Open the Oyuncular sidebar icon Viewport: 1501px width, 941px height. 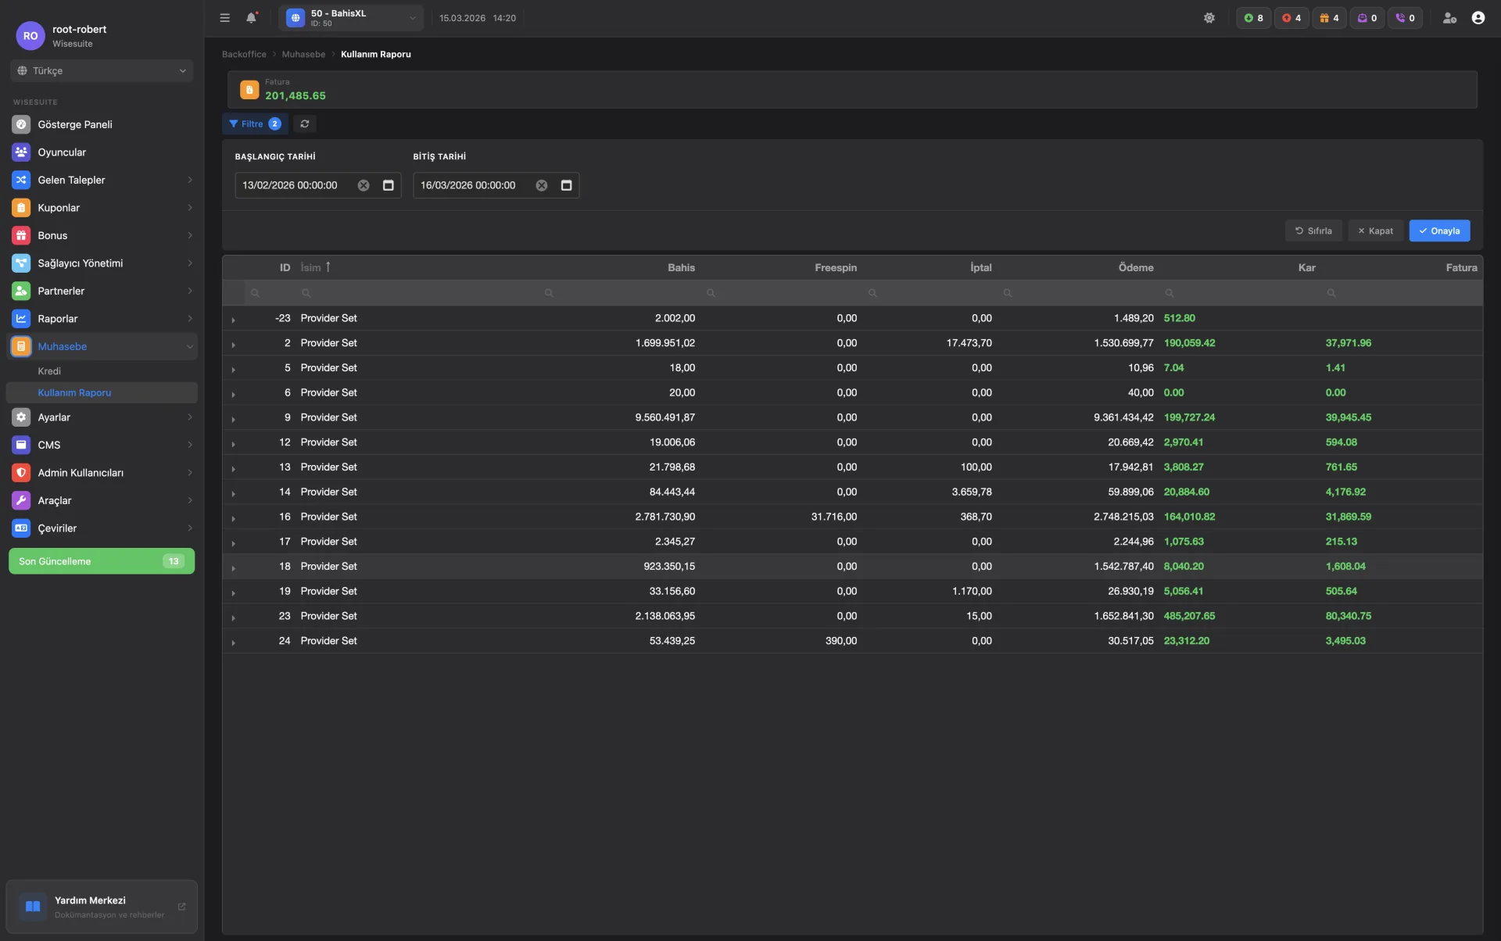click(x=21, y=152)
